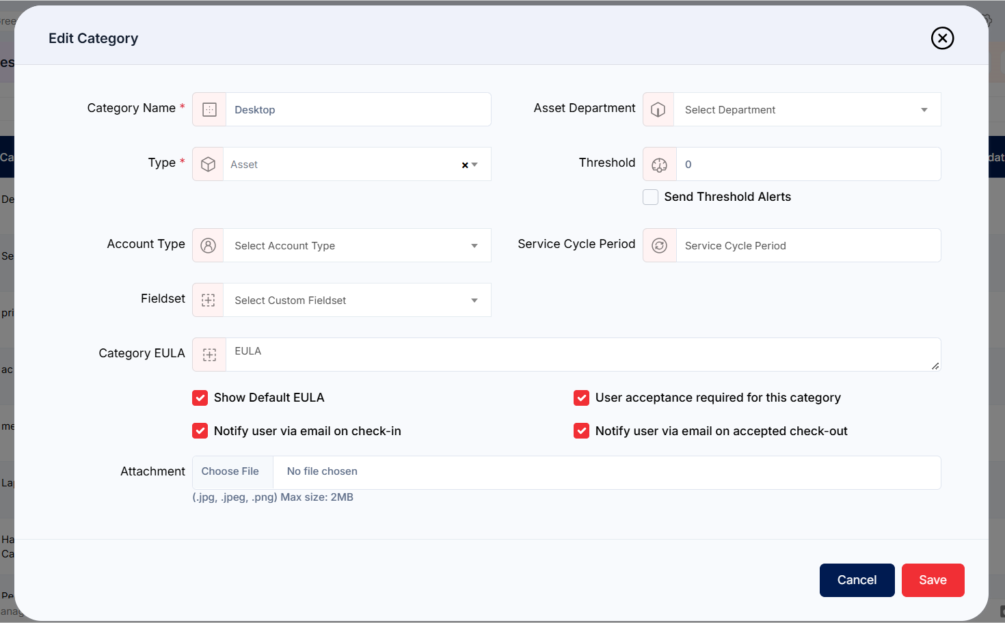The width and height of the screenshot is (1005, 623).
Task: Toggle Notify user via email on check-in
Action: point(200,431)
